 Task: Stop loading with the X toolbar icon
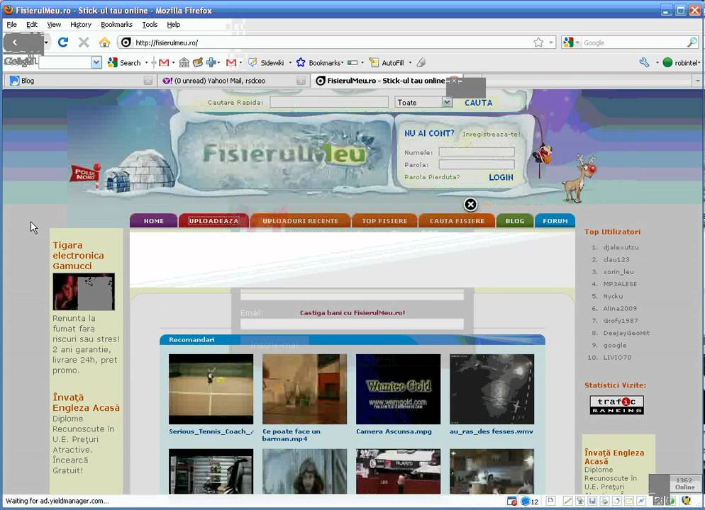coord(84,42)
